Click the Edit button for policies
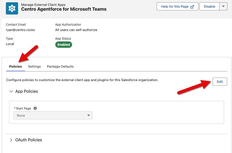 (x=220, y=82)
